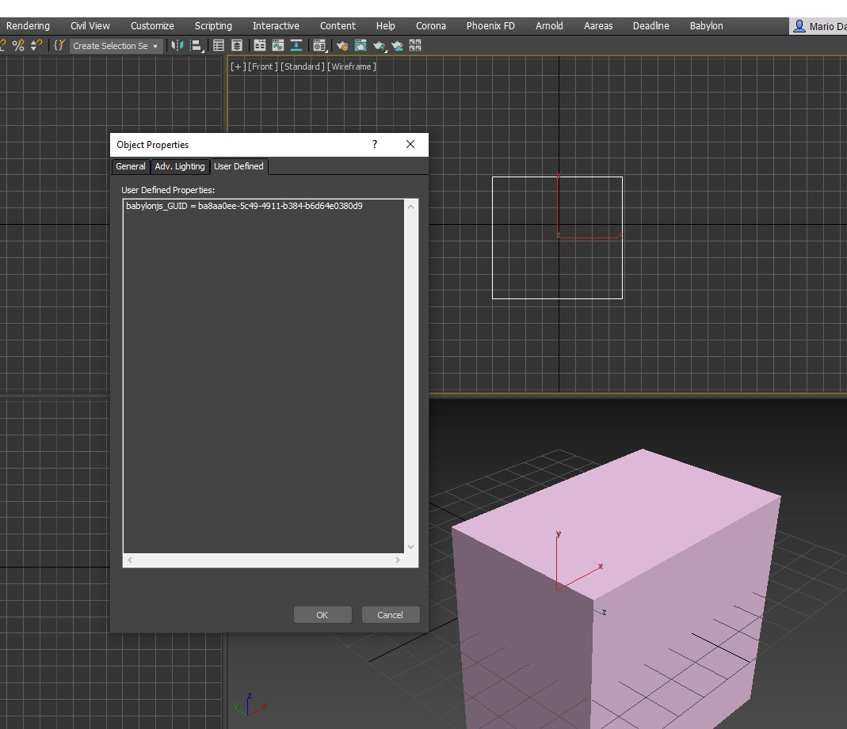Open the Material Editor icon
Image resolution: width=847 pixels, height=729 pixels.
[319, 46]
